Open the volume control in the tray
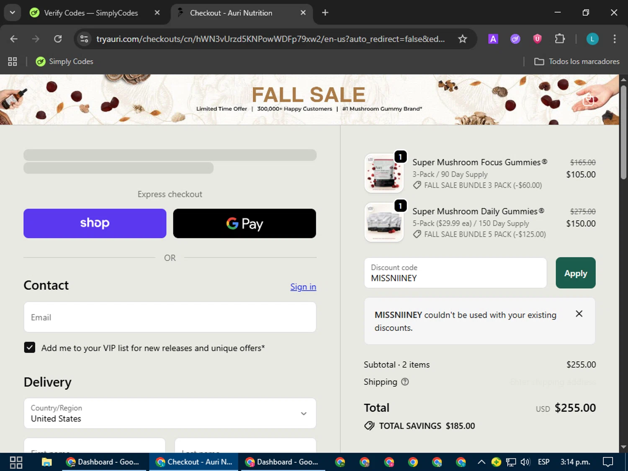 point(525,462)
